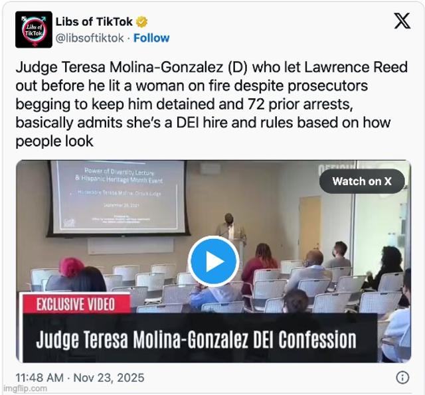The width and height of the screenshot is (425, 395).
Task: Click the tweet's last line 'people look'
Action: click(x=54, y=141)
